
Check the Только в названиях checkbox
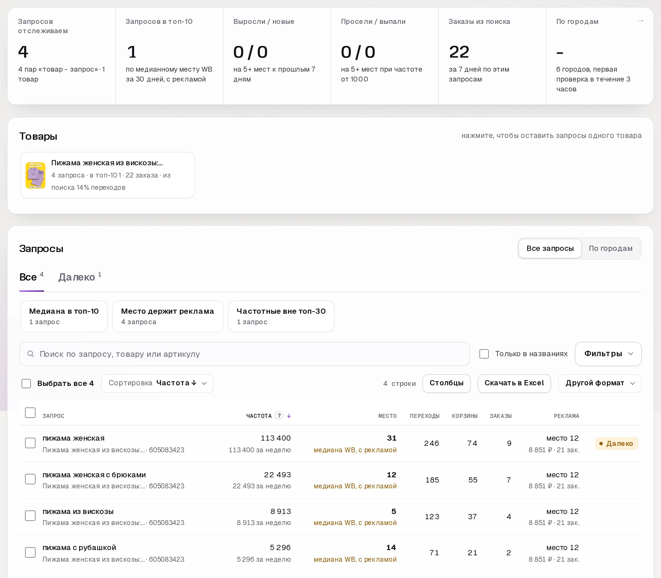pyautogui.click(x=484, y=354)
